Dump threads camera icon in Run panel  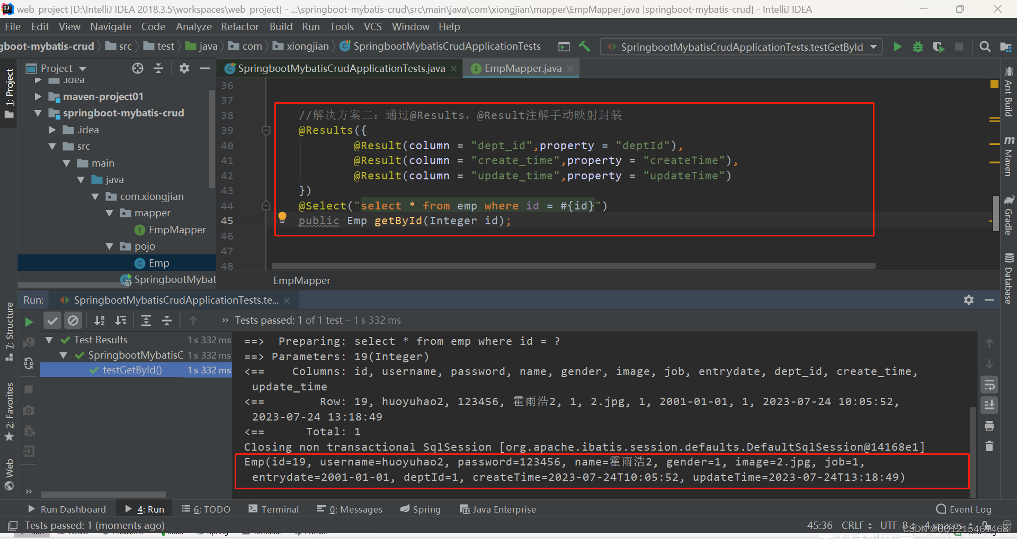(x=29, y=410)
